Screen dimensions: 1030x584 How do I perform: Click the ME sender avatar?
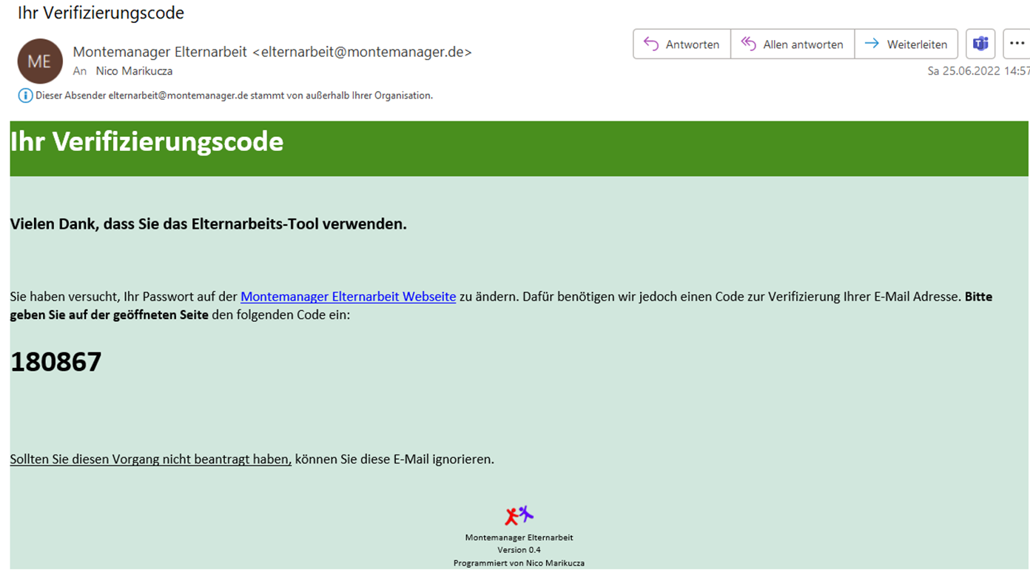[x=40, y=61]
